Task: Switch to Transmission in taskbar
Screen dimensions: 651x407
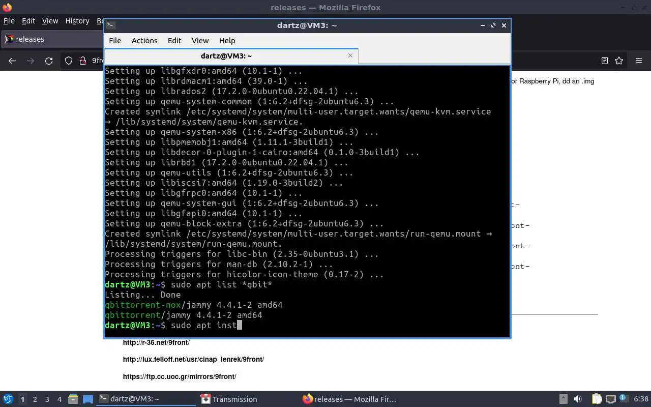Action: click(247, 399)
